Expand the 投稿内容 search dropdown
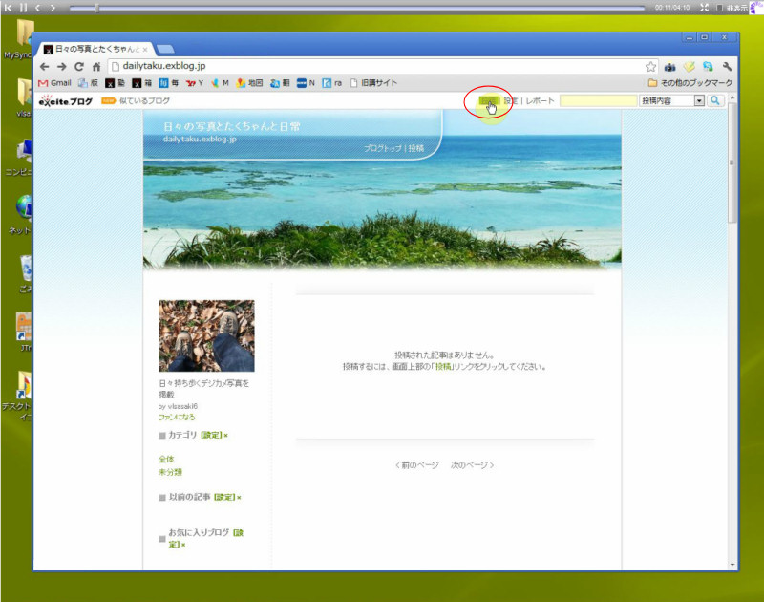The height and width of the screenshot is (602, 764). pyautogui.click(x=699, y=100)
